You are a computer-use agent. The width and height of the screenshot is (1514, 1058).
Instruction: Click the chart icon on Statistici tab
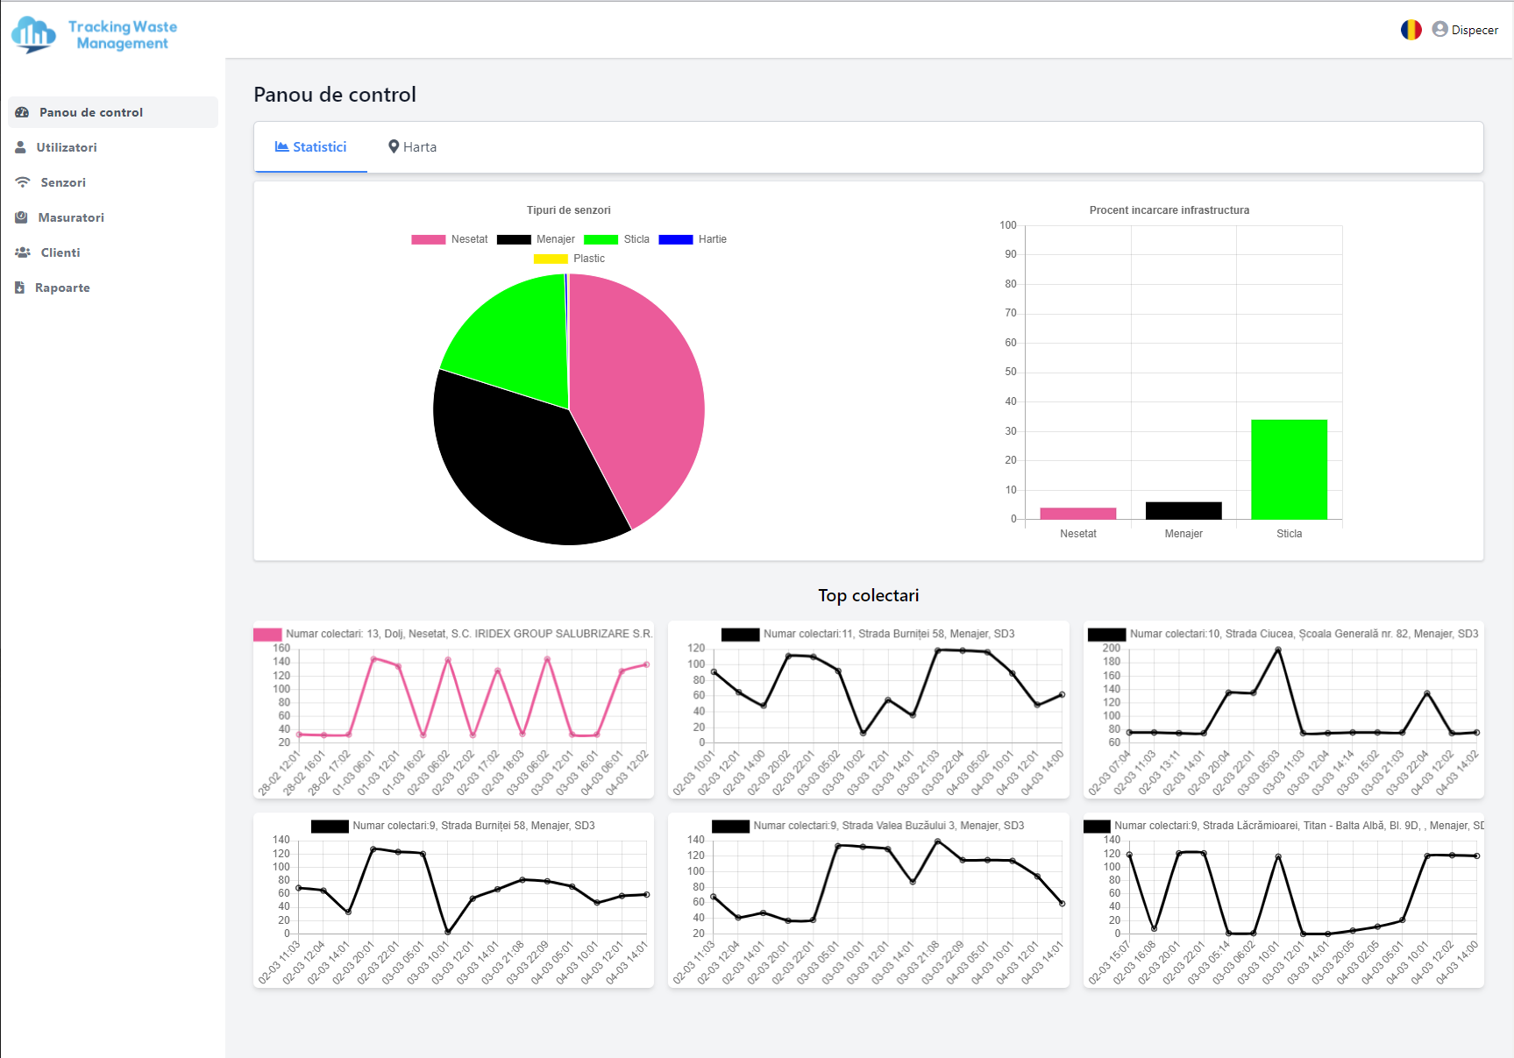[281, 146]
